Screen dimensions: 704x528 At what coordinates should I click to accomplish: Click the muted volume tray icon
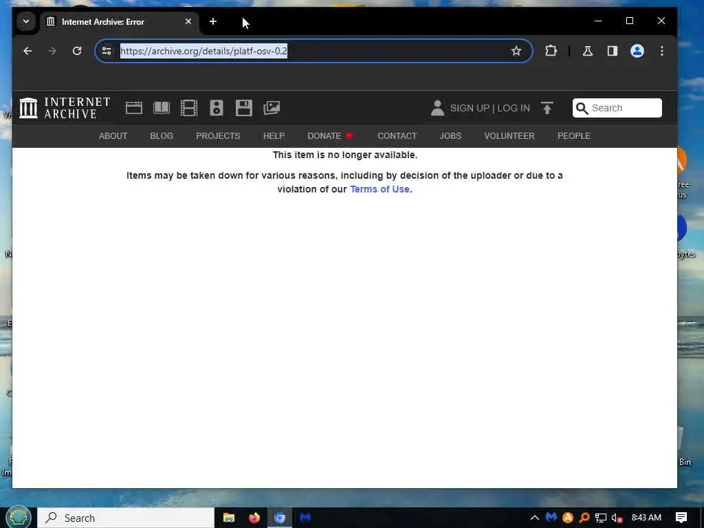(617, 518)
